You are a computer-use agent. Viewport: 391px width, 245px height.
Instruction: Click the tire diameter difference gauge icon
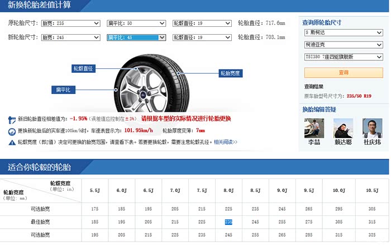click(12, 120)
